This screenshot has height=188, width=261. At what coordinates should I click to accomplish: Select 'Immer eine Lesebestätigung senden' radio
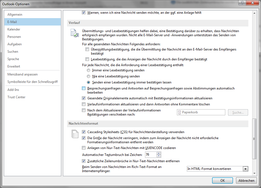[x=88, y=70]
